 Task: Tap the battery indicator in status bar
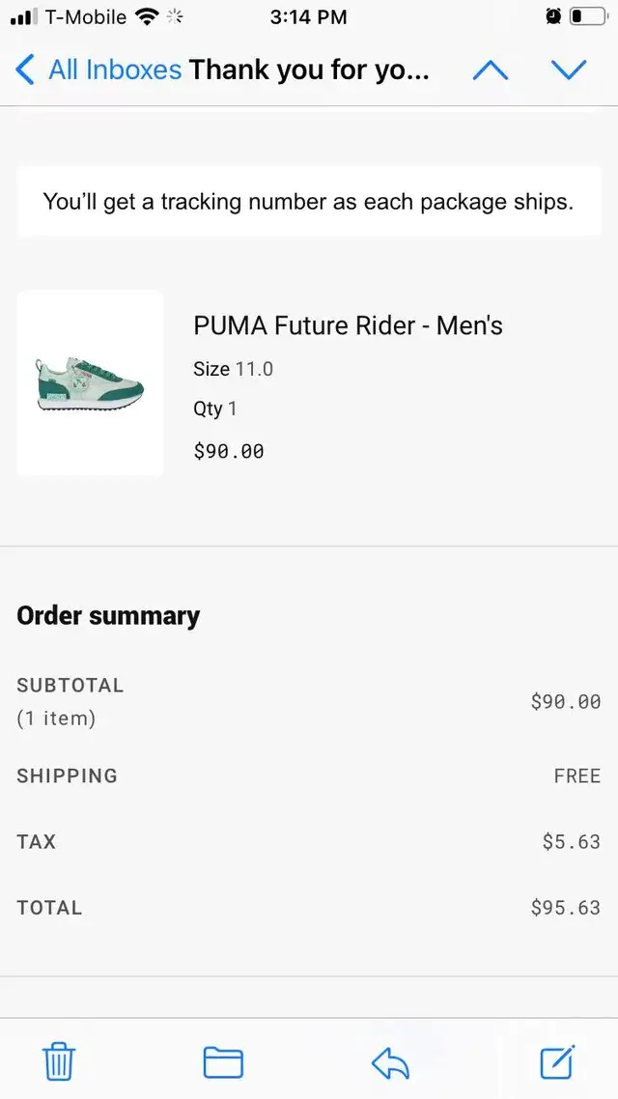[589, 15]
